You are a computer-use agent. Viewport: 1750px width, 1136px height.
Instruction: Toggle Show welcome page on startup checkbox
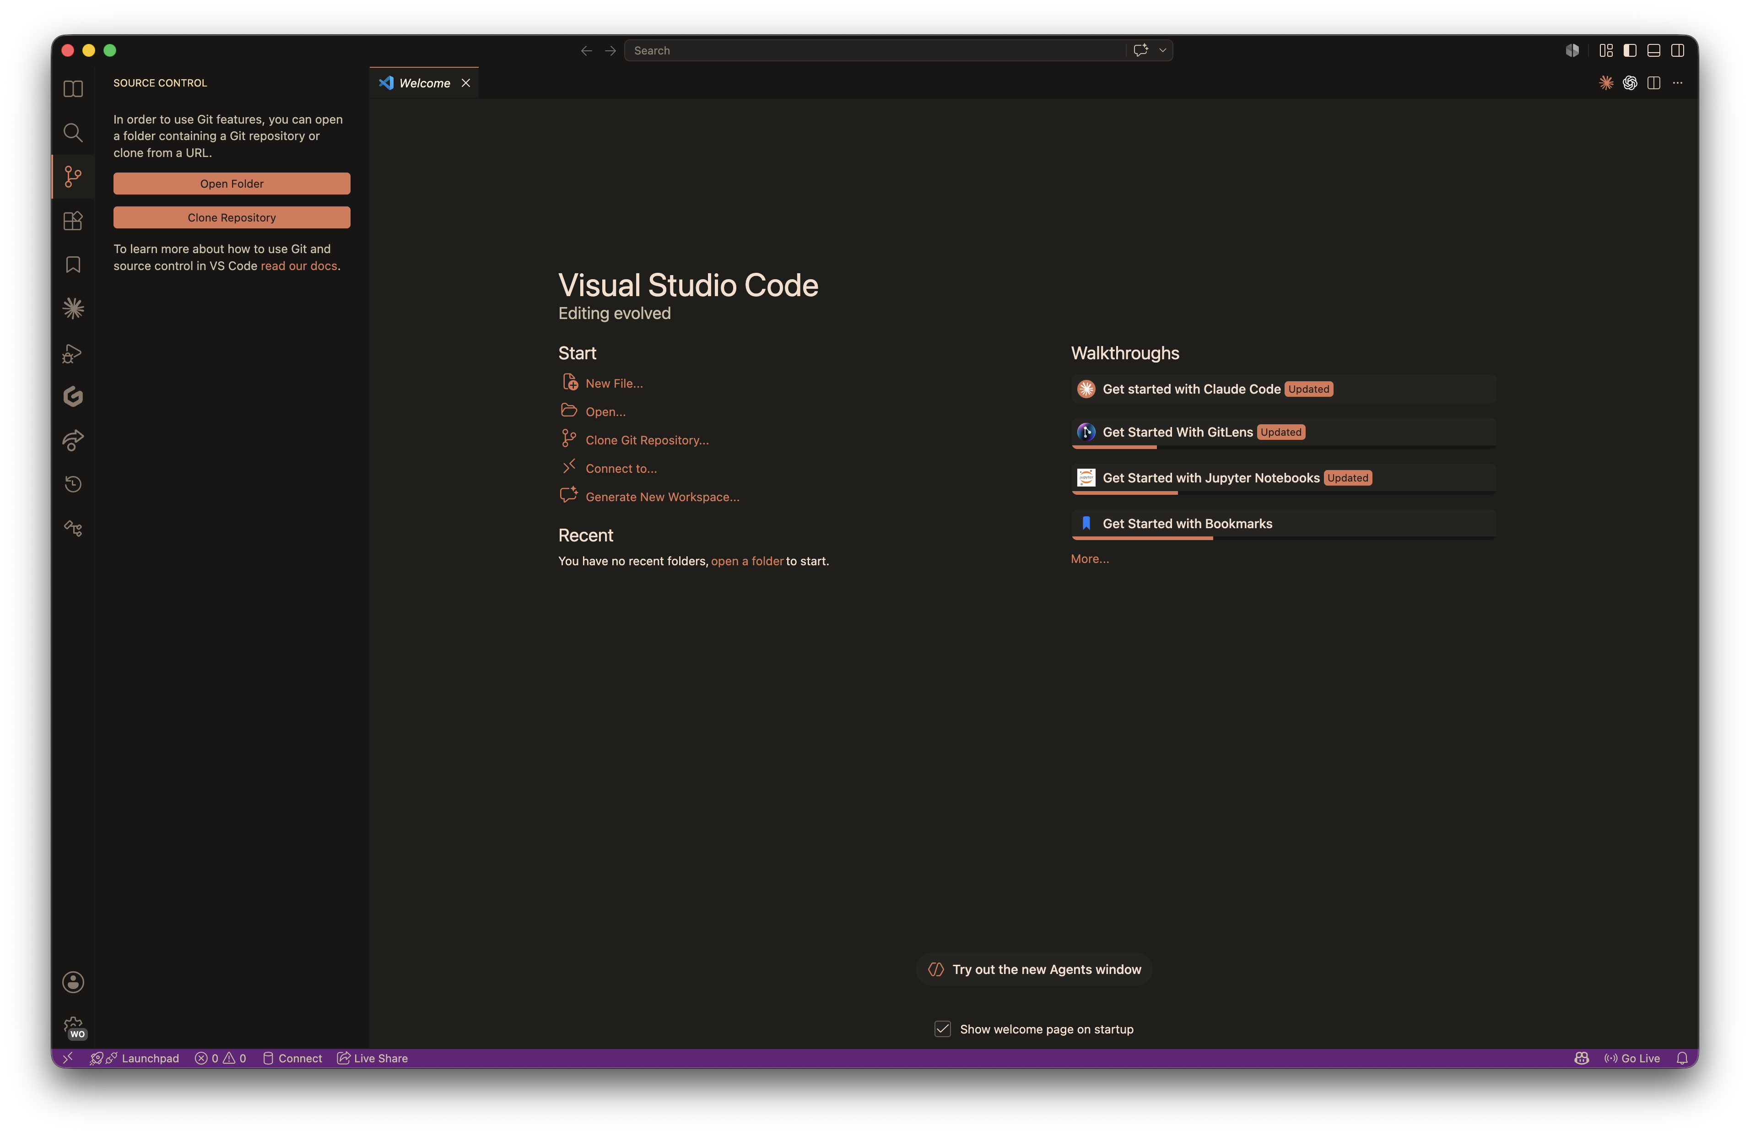pos(942,1028)
